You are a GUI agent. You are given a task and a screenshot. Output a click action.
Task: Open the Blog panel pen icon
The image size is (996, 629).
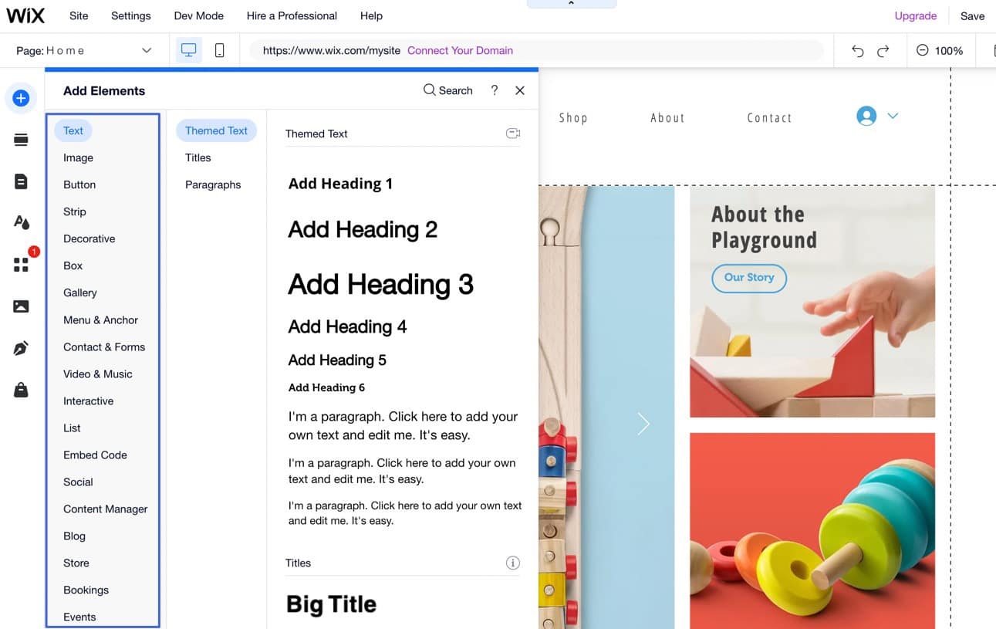click(x=21, y=348)
